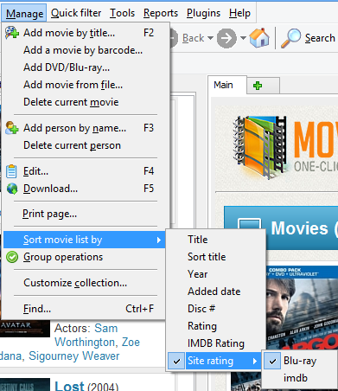
Task: Open the Manage menu
Action: (x=24, y=13)
